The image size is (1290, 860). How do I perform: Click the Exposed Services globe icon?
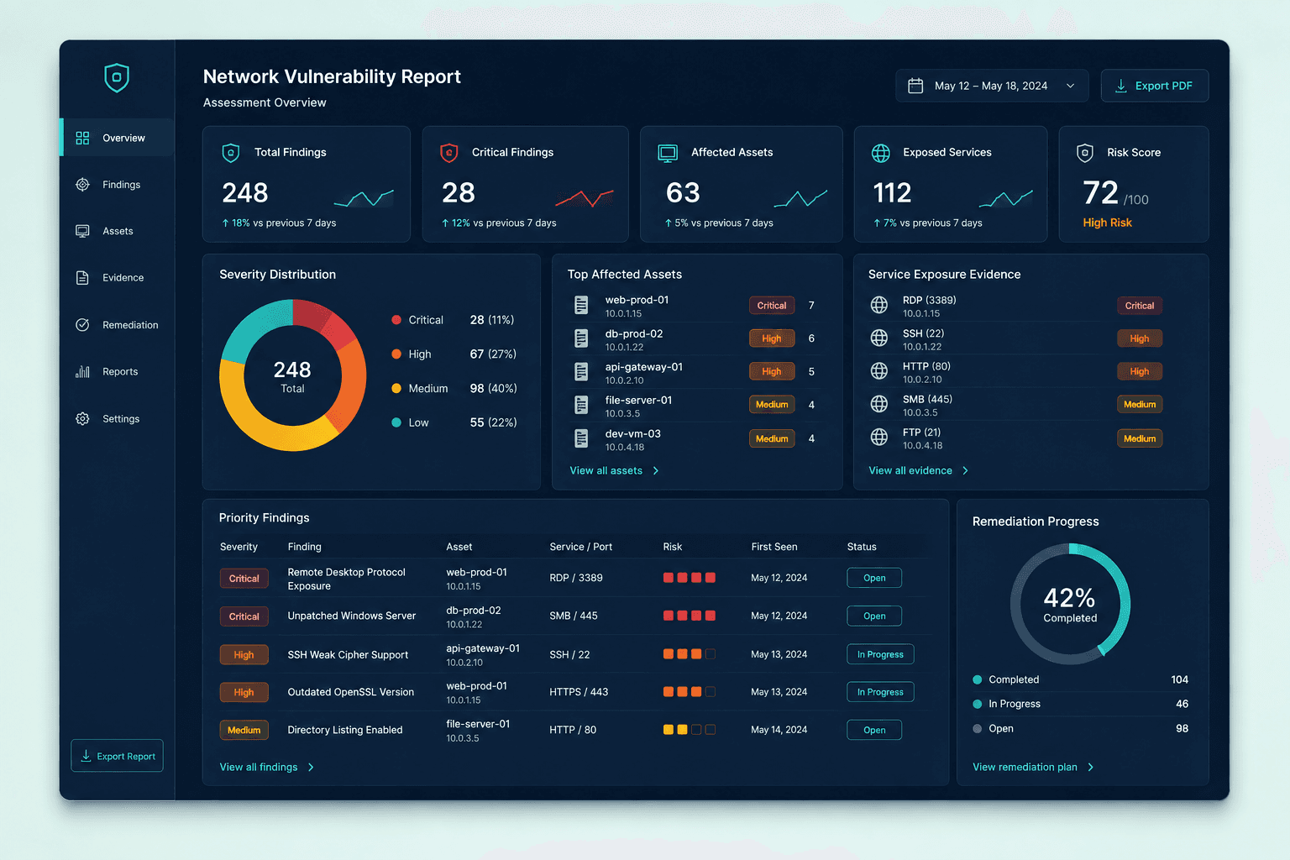point(881,153)
